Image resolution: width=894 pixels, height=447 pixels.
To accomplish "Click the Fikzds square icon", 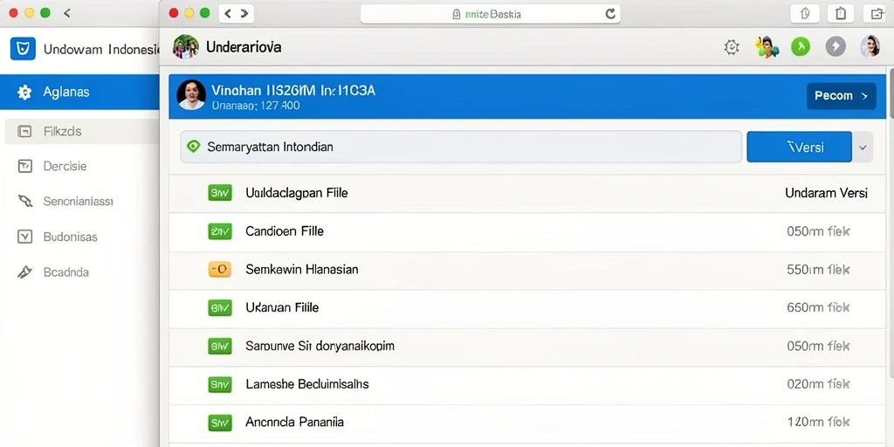I will (x=24, y=132).
